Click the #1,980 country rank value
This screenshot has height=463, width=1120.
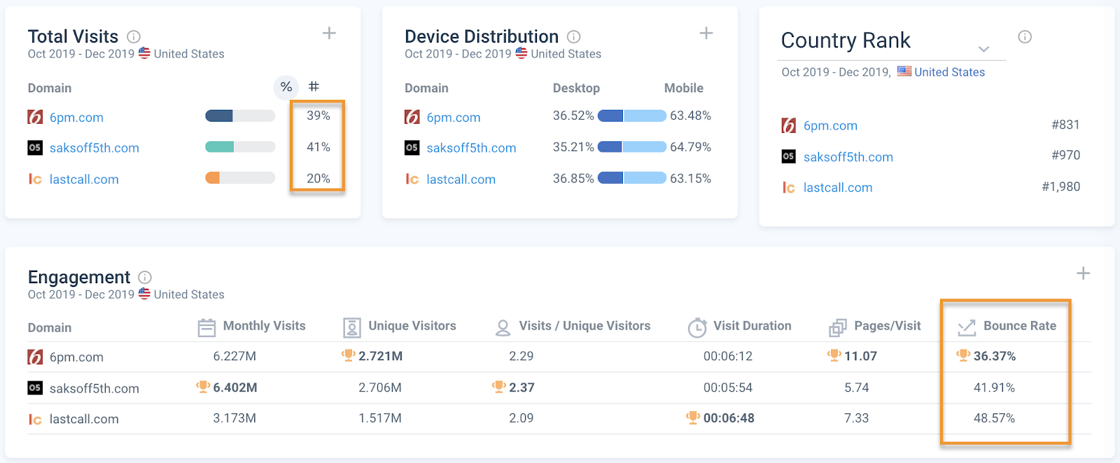click(1061, 187)
